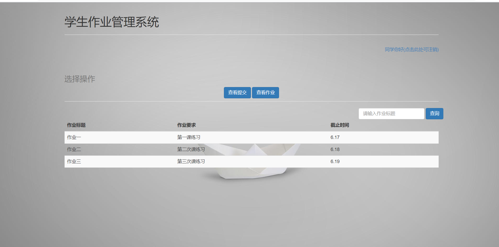Click the deadline 6.19 cell
Viewport: 499px width, 247px height.
click(335, 161)
